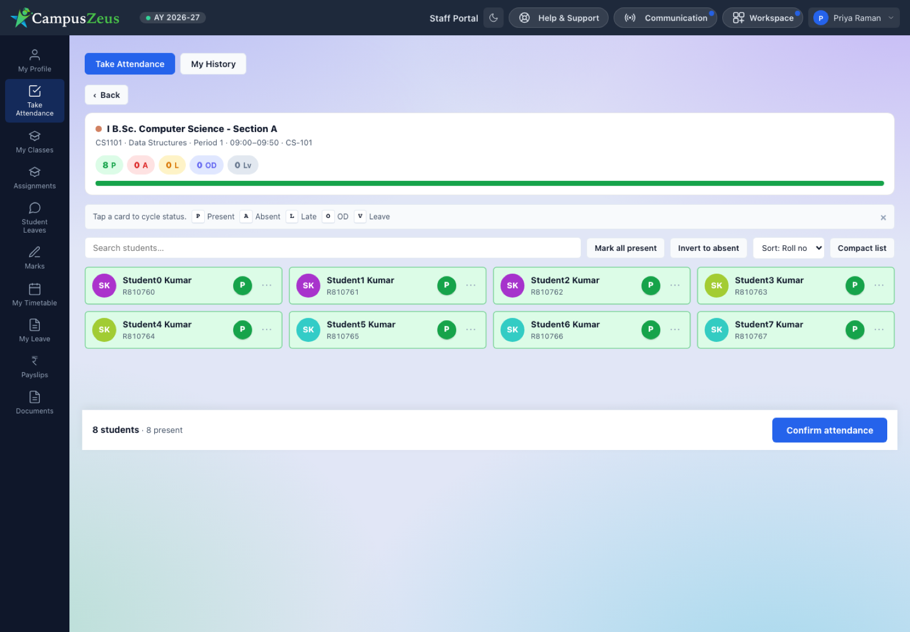Click the CampusZeus logo
The height and width of the screenshot is (632, 910).
click(65, 18)
